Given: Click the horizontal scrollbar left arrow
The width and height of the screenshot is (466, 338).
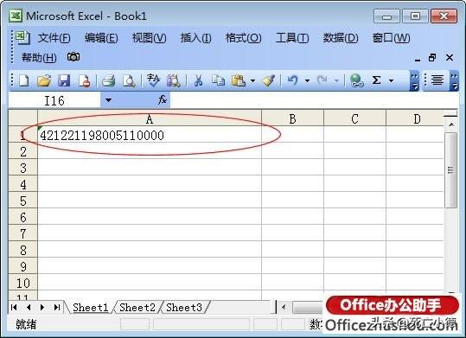Looking at the screenshot, I should [x=284, y=308].
